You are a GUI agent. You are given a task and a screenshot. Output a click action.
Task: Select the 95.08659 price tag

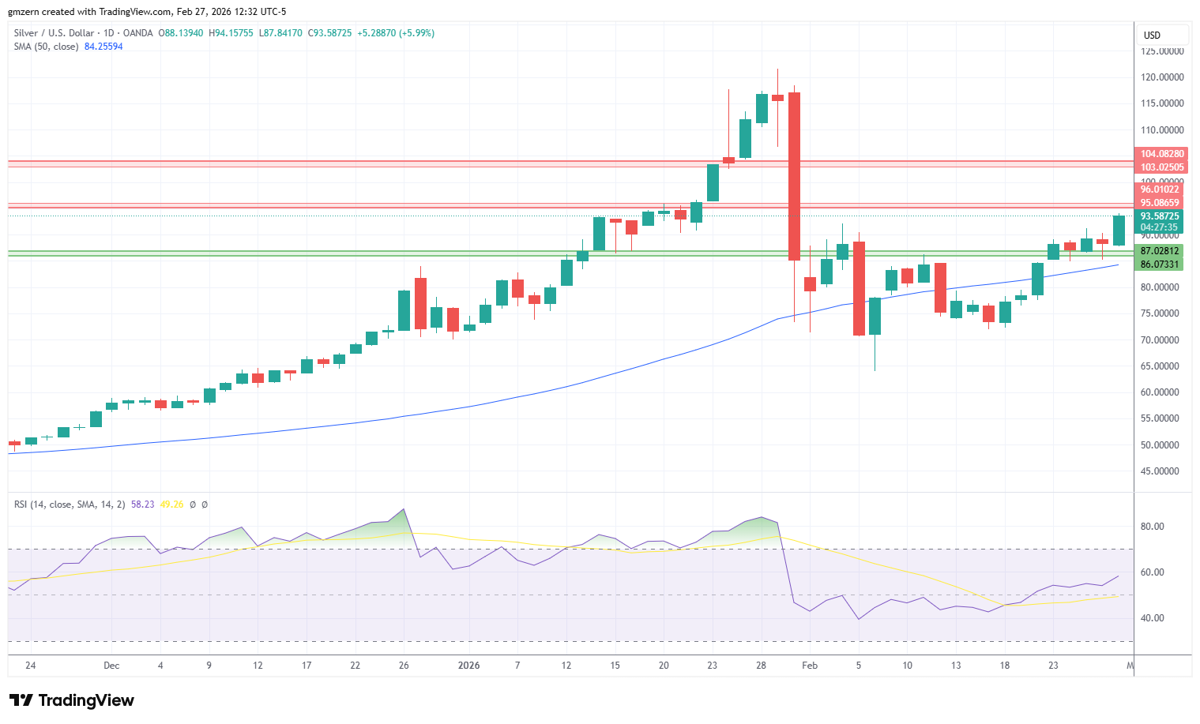coord(1160,203)
